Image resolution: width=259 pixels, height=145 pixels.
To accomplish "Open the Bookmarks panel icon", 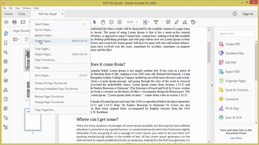I will click(x=6, y=43).
